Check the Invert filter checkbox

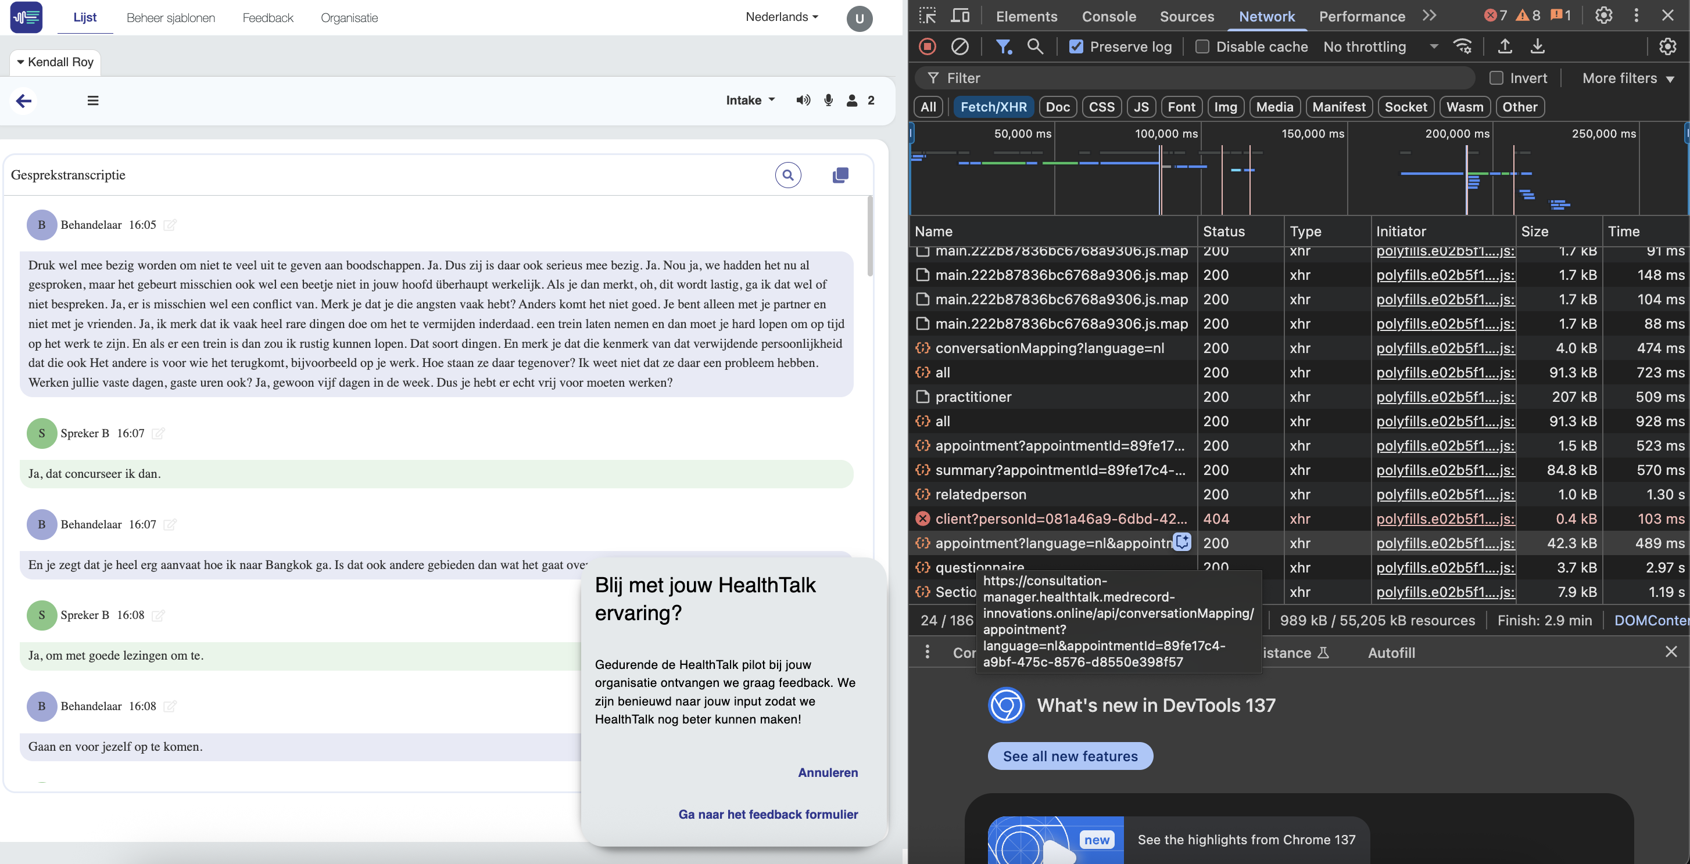tap(1496, 78)
